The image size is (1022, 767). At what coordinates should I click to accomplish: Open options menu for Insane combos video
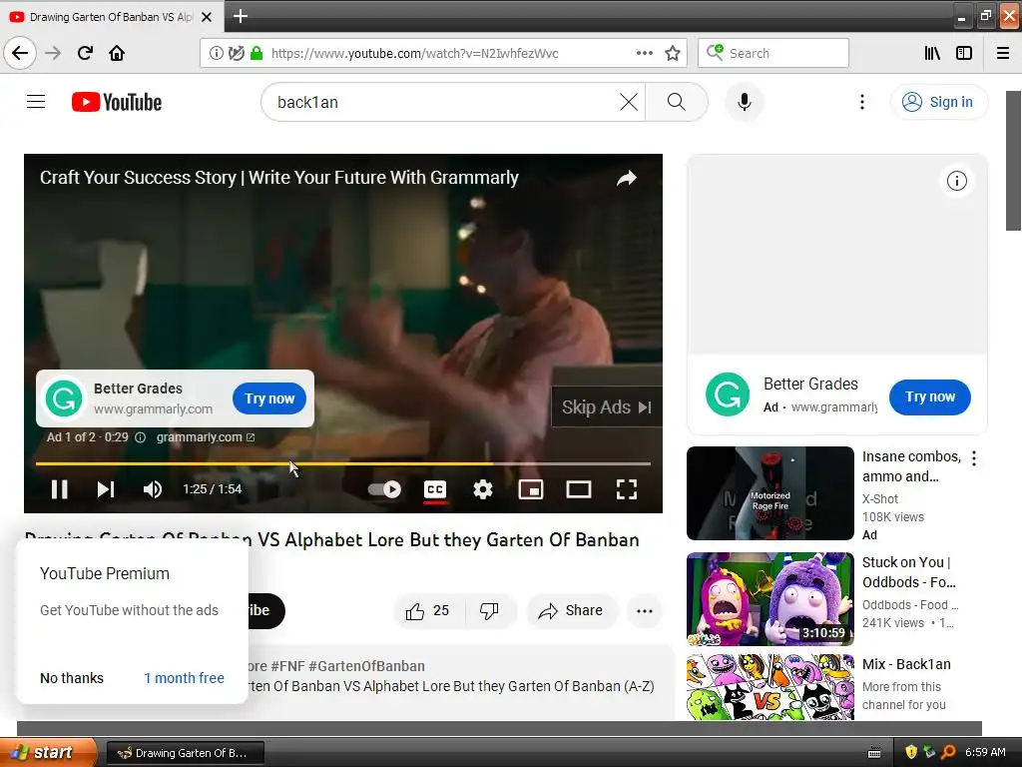point(974,458)
